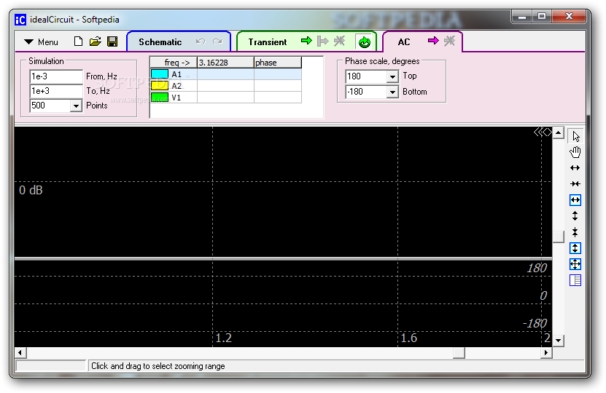
Task: Click the phase column header
Action: tap(278, 63)
